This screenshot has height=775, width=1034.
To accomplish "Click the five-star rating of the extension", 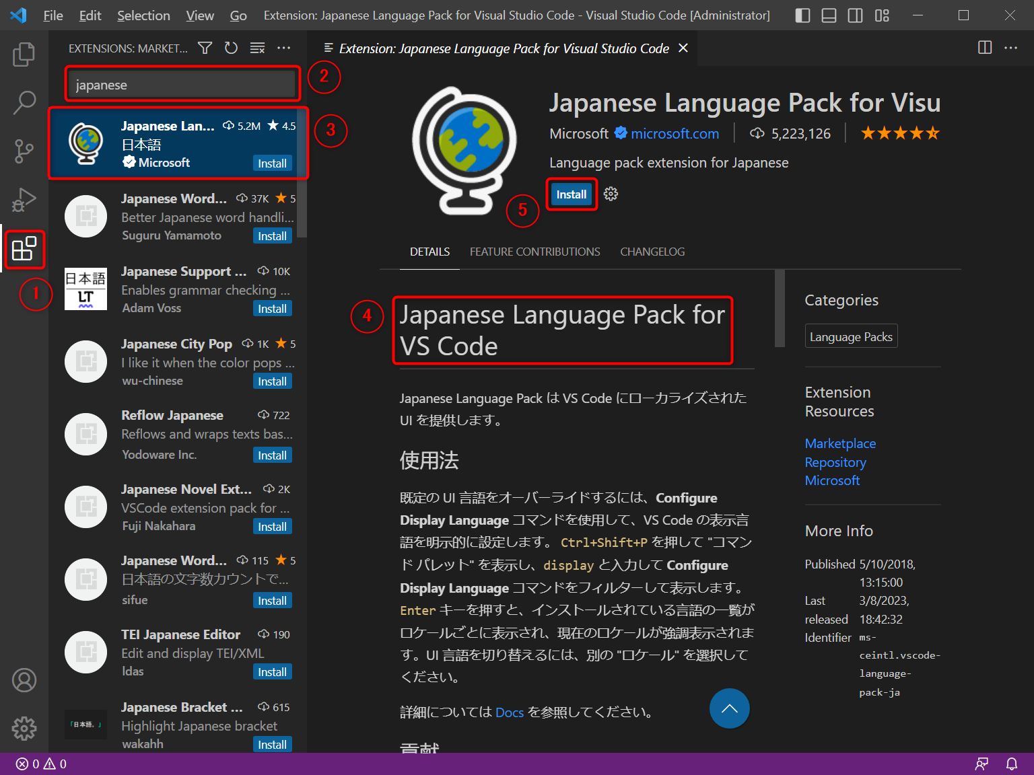I will pos(900,133).
